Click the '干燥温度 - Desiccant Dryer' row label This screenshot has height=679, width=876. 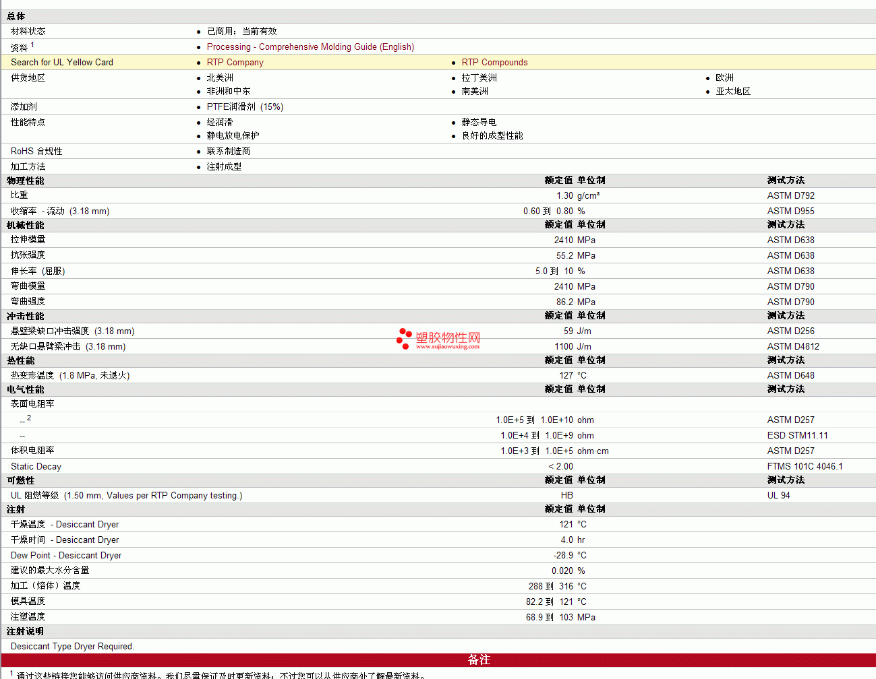pyautogui.click(x=65, y=524)
